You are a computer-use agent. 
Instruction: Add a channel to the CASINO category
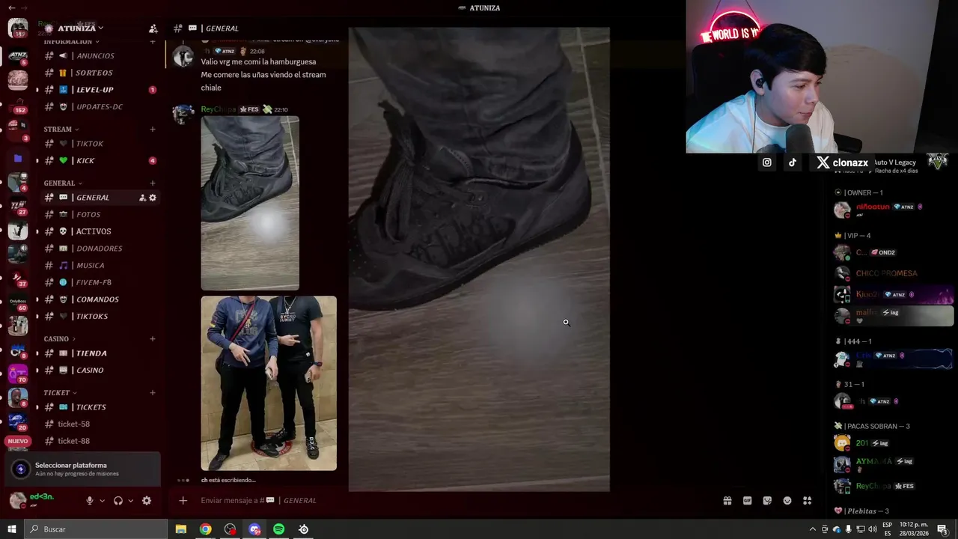click(x=153, y=339)
